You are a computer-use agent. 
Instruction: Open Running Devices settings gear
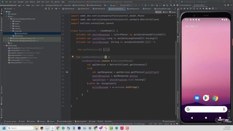[x=228, y=5]
